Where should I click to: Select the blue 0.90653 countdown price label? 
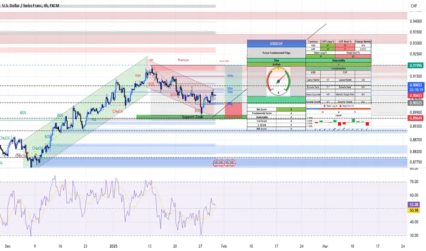[415, 87]
